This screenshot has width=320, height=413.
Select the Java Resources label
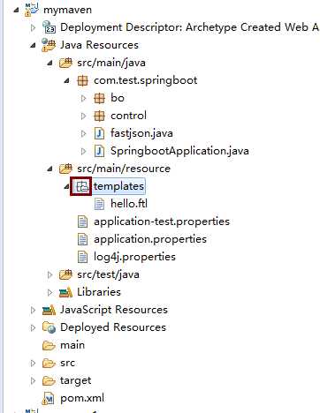(99, 45)
